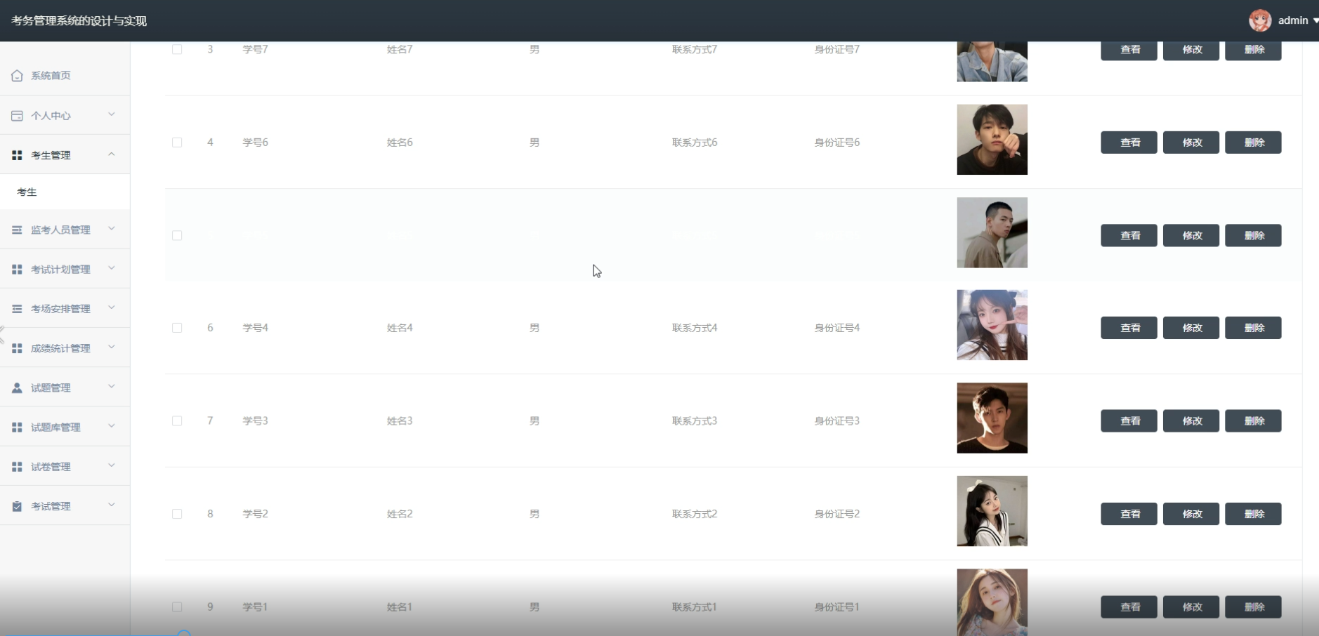Select the checkbox next to 学号1
1319x636 pixels.
(177, 607)
